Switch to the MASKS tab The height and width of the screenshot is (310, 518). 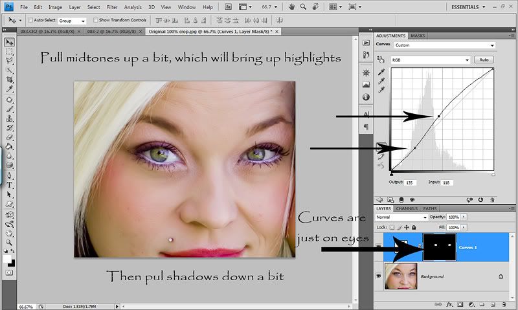[418, 36]
